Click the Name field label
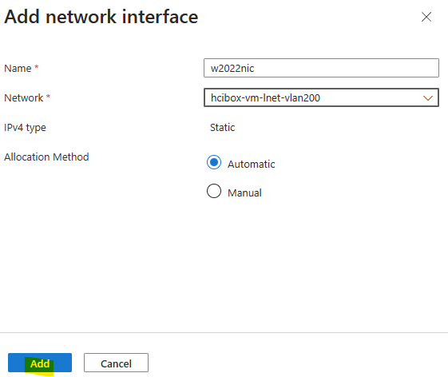This screenshot has width=448, height=377. (x=18, y=69)
